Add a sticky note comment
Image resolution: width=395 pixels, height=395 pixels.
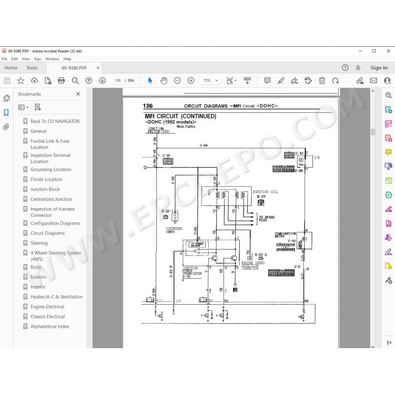click(x=267, y=81)
